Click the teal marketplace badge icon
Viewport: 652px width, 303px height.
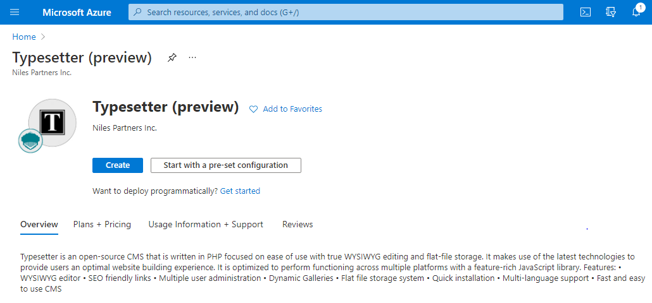[x=30, y=140]
